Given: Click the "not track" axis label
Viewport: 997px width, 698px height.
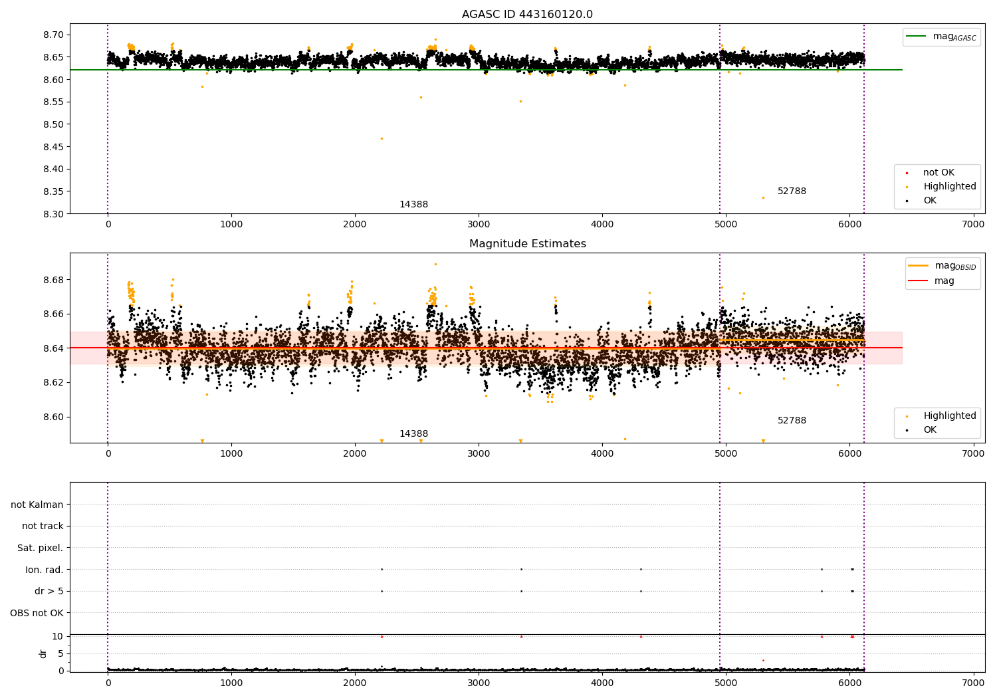Looking at the screenshot, I should (43, 526).
